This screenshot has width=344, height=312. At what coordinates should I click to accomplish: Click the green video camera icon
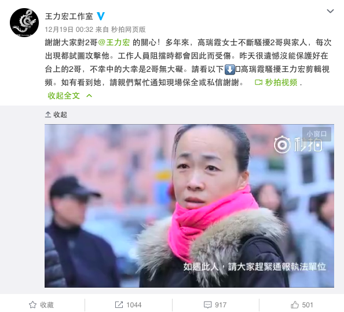pos(258,82)
